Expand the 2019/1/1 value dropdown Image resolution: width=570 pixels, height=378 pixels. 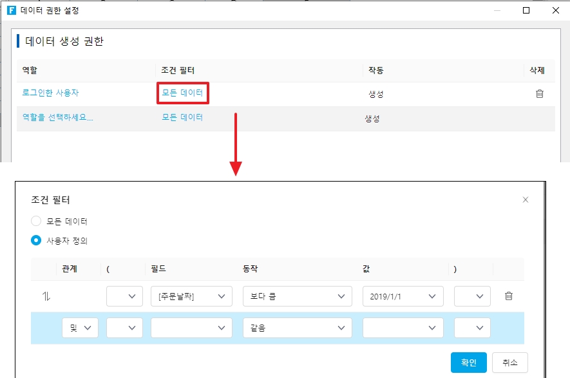(403, 296)
